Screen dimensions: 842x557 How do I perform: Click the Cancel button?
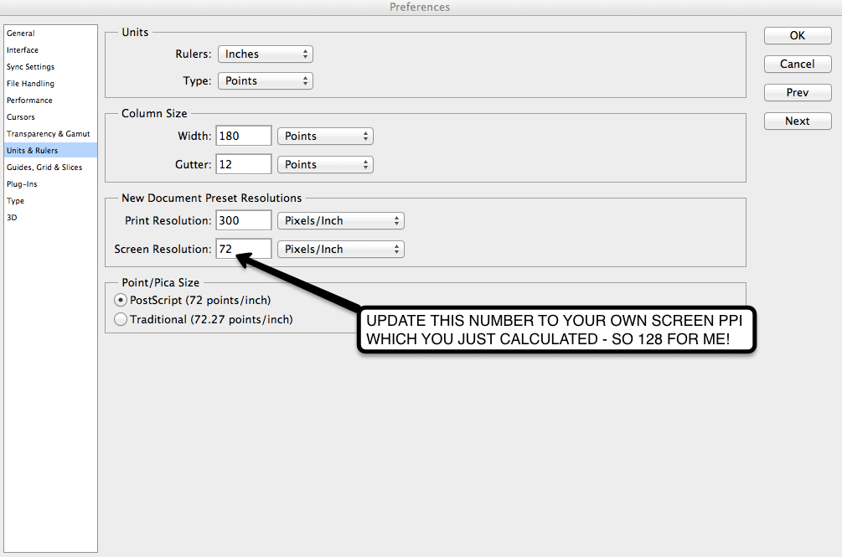798,64
